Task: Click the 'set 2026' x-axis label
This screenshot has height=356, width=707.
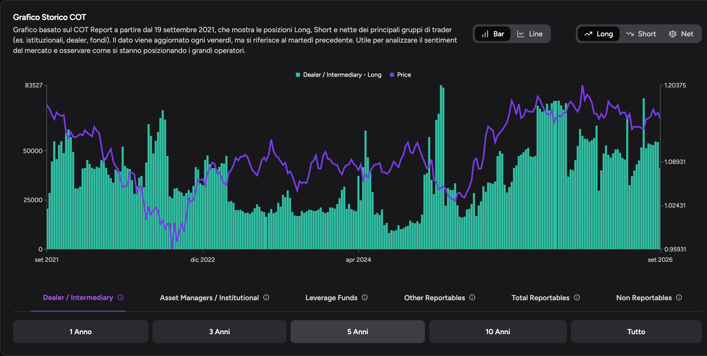Action: (660, 259)
